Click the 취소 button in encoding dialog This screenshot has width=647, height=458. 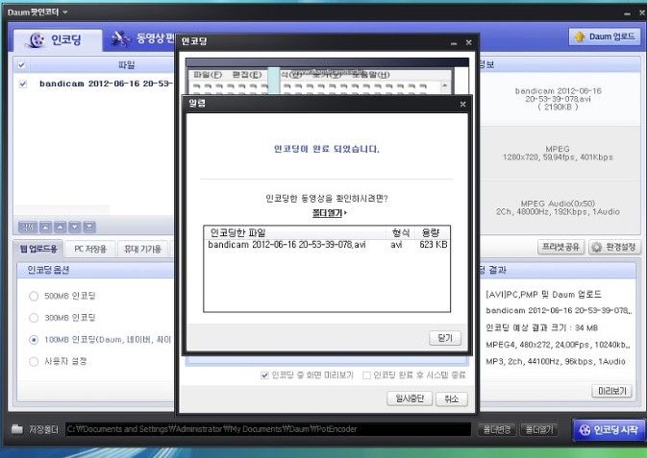pyautogui.click(x=452, y=398)
